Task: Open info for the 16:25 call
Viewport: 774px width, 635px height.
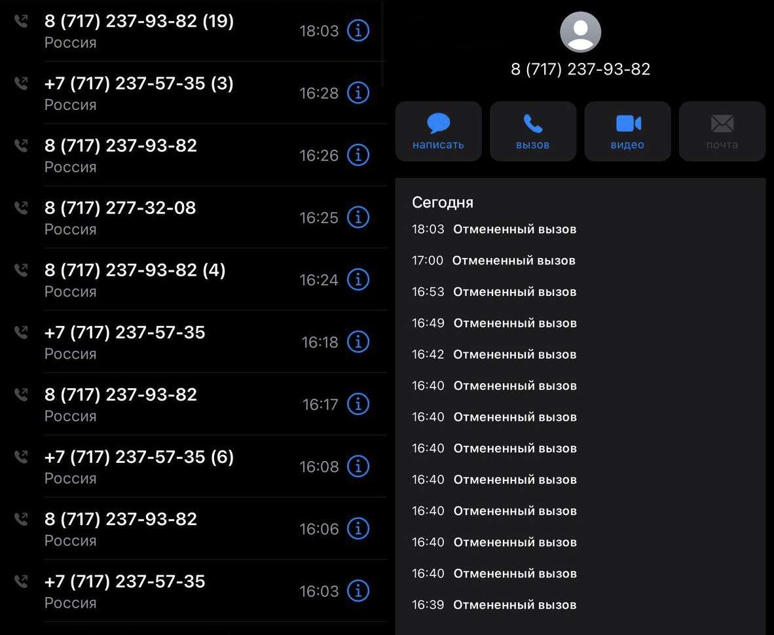Action: [358, 217]
